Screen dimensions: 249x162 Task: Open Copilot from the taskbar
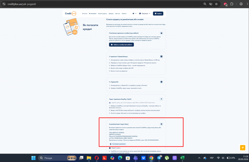(x=112, y=158)
